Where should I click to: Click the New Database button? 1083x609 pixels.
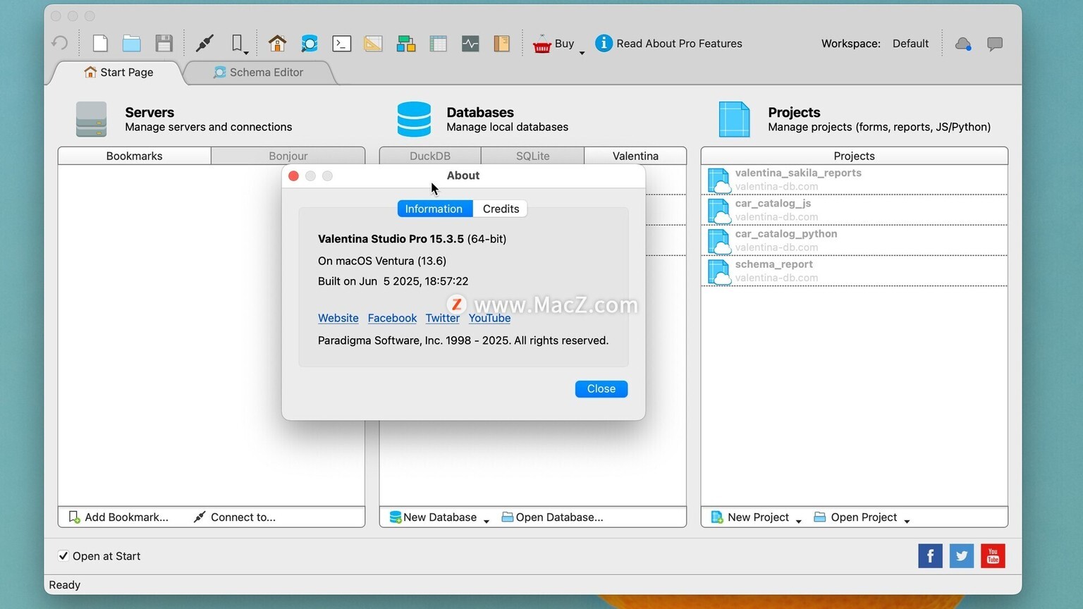click(434, 517)
